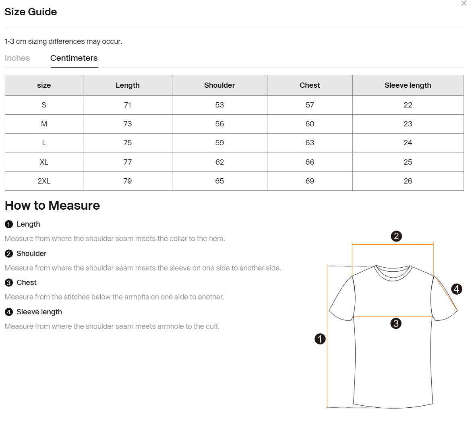Close the Size Guide dialog

coord(464,4)
